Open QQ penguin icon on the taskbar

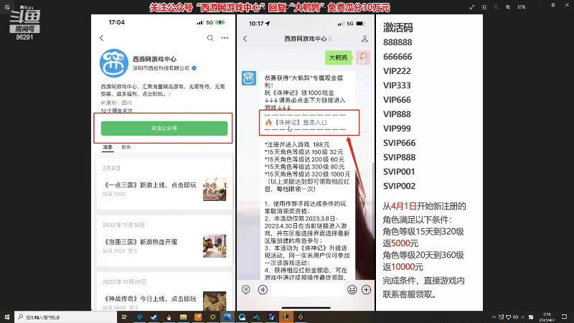tap(169, 317)
